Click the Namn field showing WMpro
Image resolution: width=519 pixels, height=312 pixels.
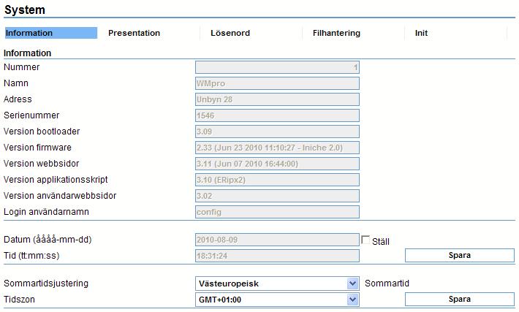coord(277,83)
